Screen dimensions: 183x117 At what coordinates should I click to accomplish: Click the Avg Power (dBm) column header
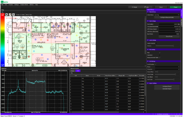tap(133, 76)
